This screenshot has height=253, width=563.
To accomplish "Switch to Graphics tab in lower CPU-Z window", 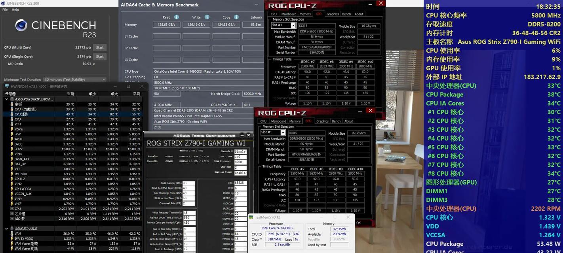I will pos(322,121).
